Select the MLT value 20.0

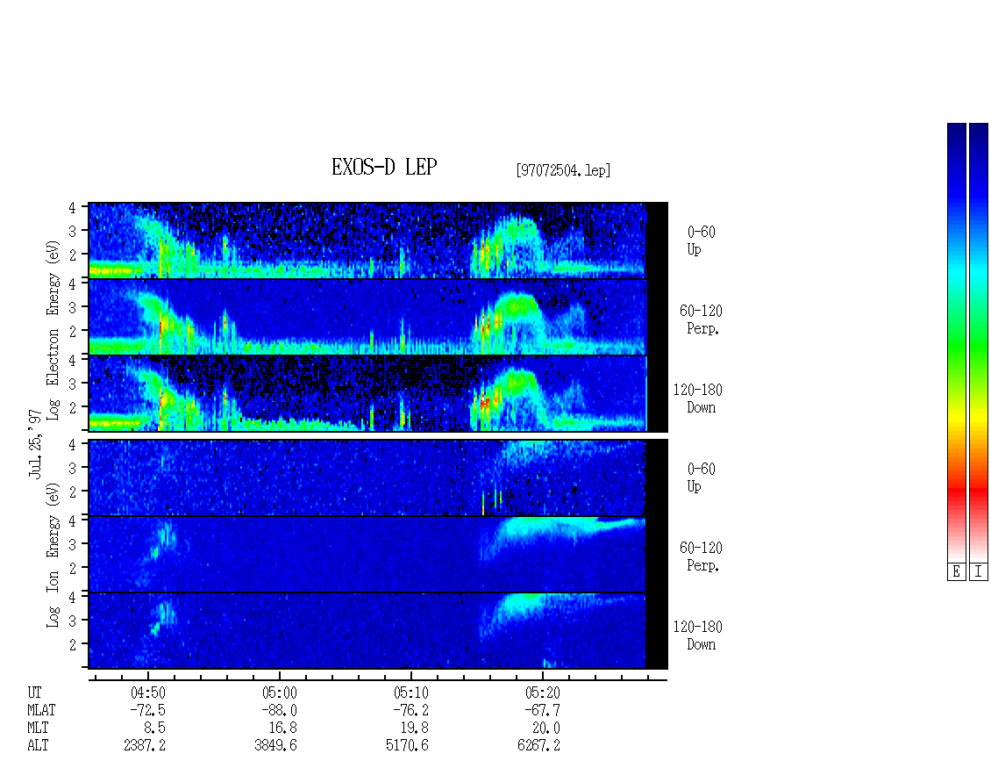[x=546, y=729]
